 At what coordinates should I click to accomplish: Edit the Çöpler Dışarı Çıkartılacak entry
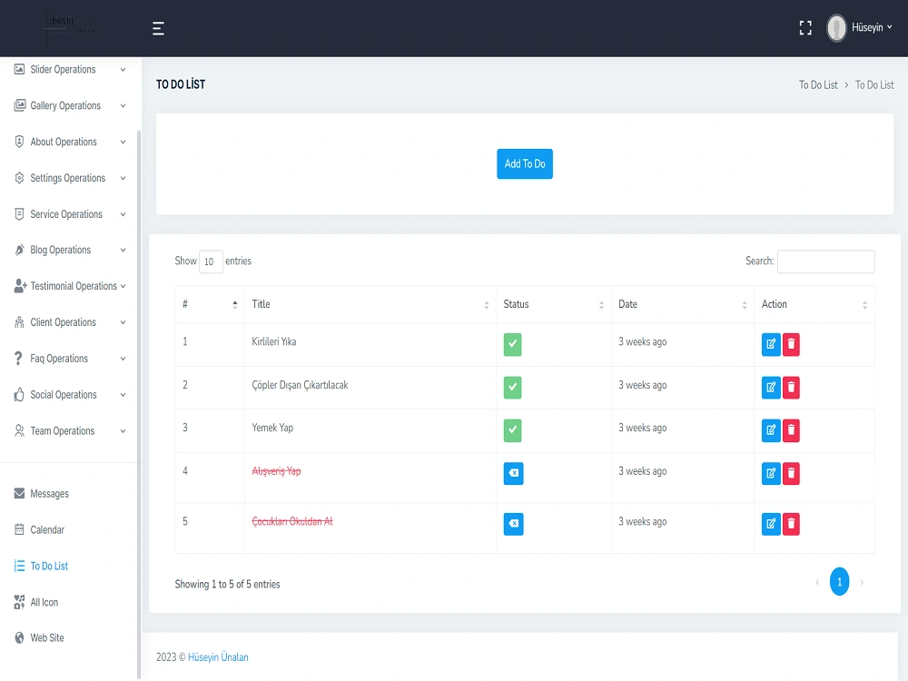[771, 388]
